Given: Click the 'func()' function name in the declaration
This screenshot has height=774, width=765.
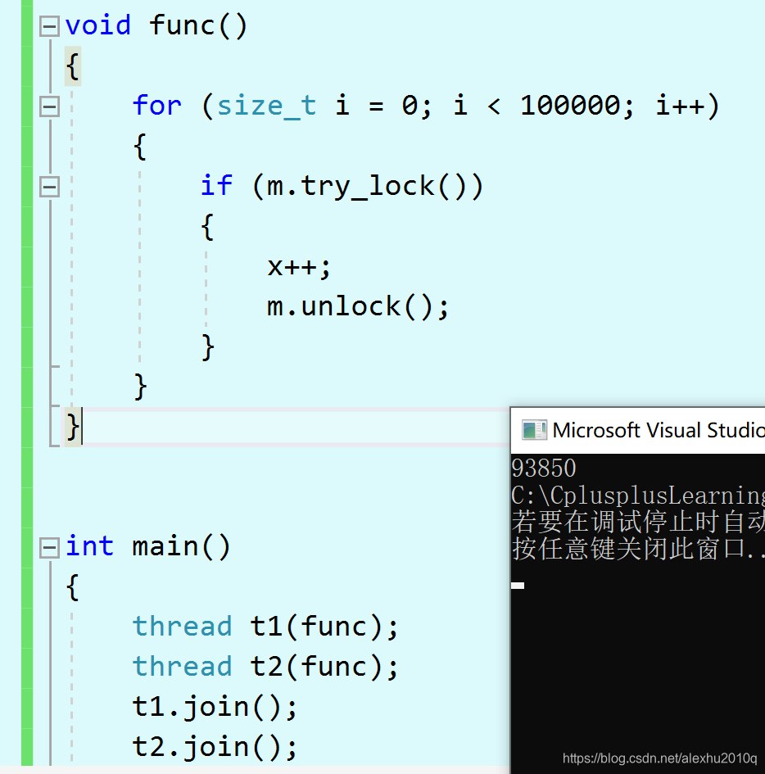Looking at the screenshot, I should 198,25.
